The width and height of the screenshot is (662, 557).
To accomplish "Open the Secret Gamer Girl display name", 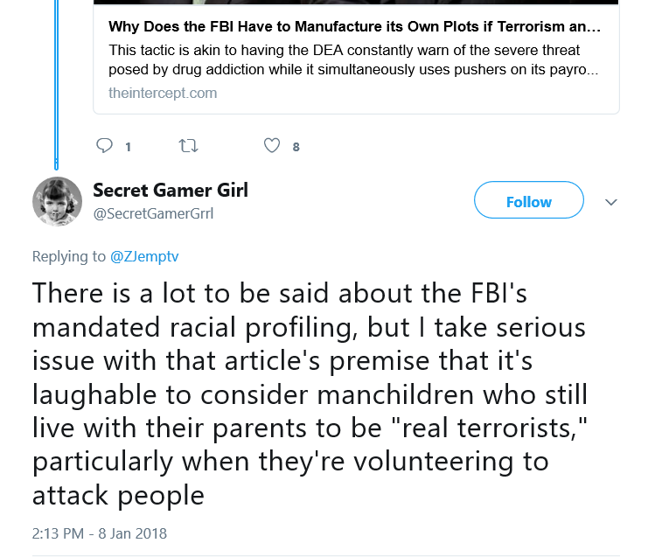I will pyautogui.click(x=171, y=190).
